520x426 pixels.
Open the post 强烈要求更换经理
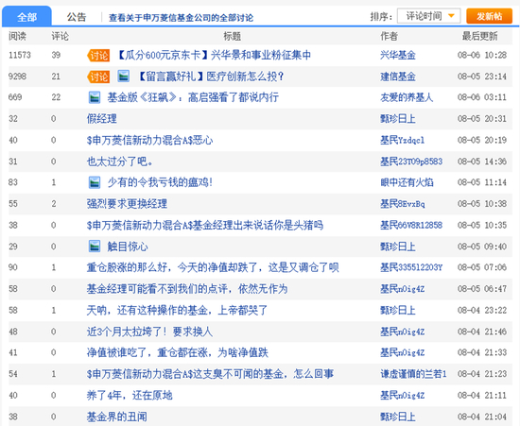[127, 204]
